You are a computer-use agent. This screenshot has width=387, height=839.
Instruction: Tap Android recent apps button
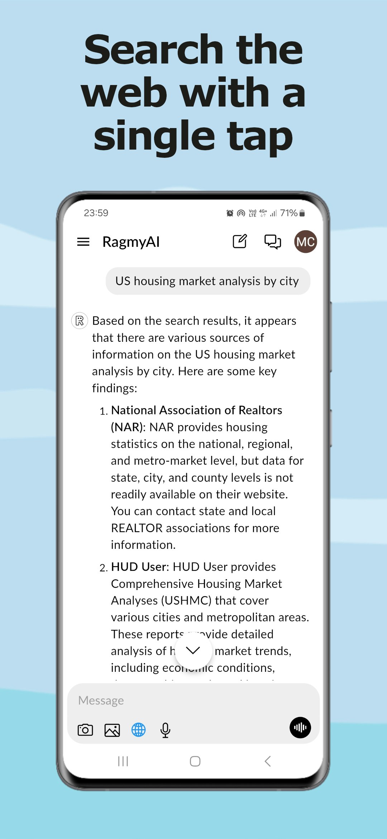tap(123, 761)
